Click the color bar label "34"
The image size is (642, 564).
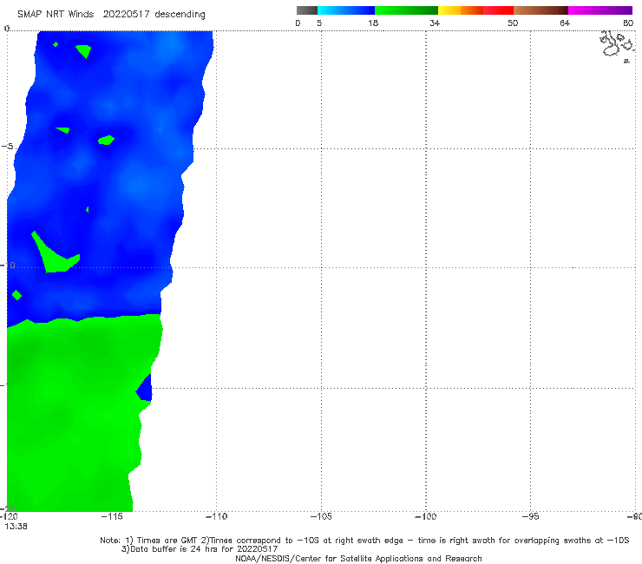(435, 23)
